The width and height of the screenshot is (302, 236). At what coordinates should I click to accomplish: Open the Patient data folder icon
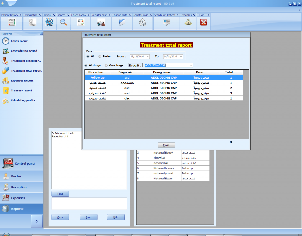pyautogui.click(x=122, y=22)
